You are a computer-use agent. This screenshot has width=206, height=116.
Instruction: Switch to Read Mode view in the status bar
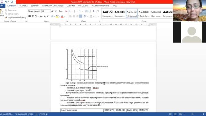(x=170, y=114)
